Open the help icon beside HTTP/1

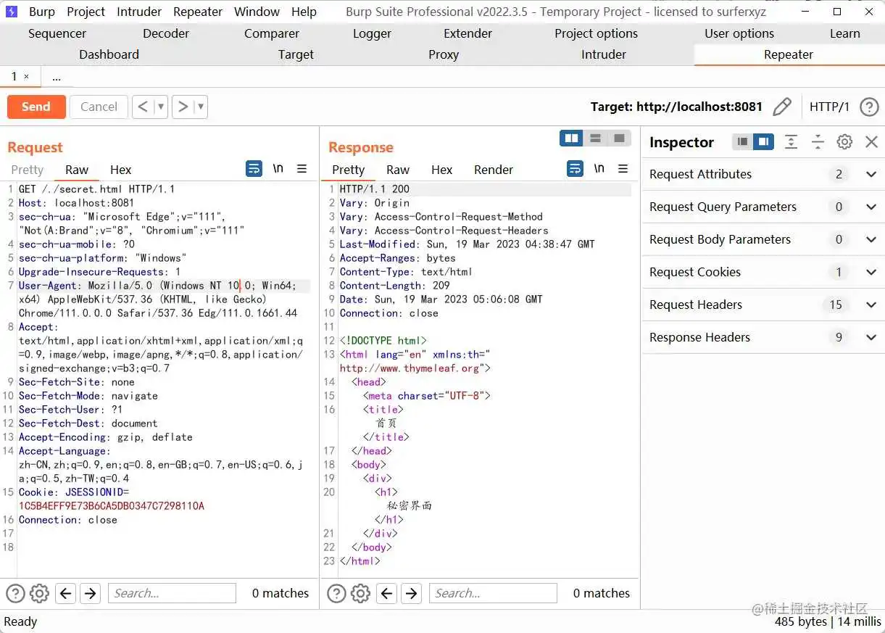tap(869, 107)
